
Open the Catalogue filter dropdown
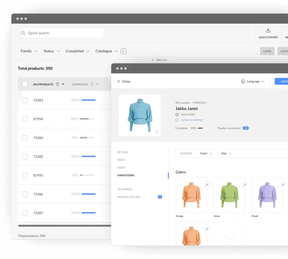click(106, 51)
